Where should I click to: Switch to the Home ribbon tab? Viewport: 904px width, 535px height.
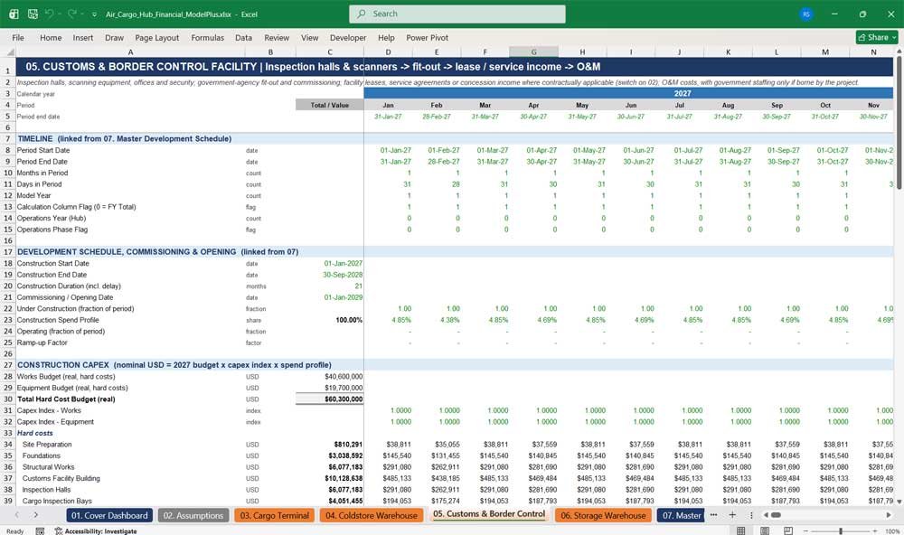(51, 37)
